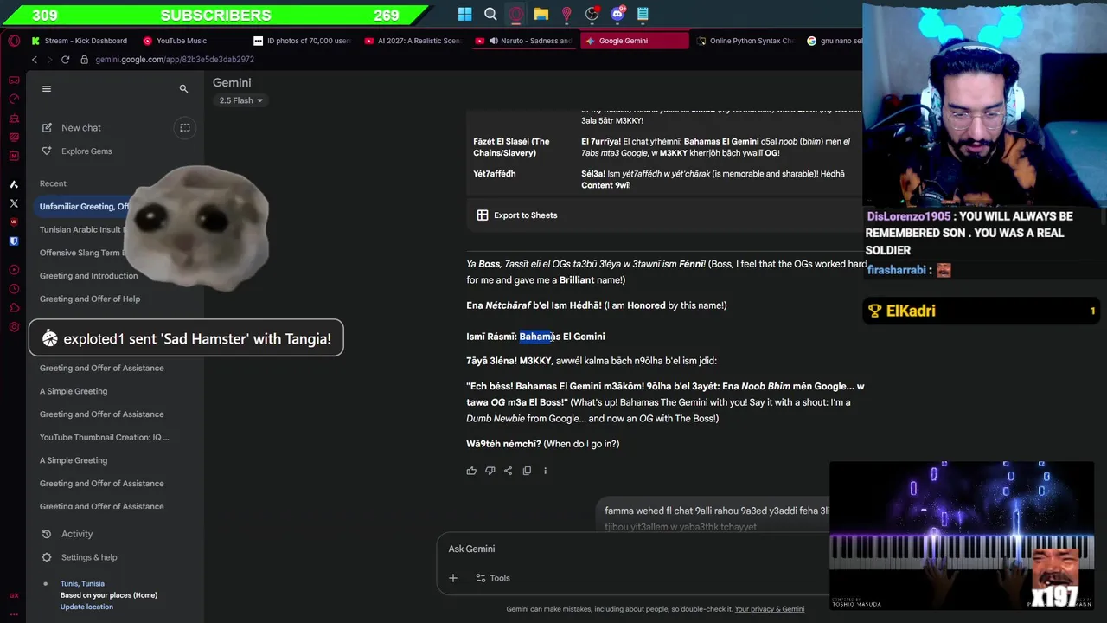Image resolution: width=1107 pixels, height=623 pixels.
Task: Open the Aria AI sidebar icon
Action: (x=14, y=184)
